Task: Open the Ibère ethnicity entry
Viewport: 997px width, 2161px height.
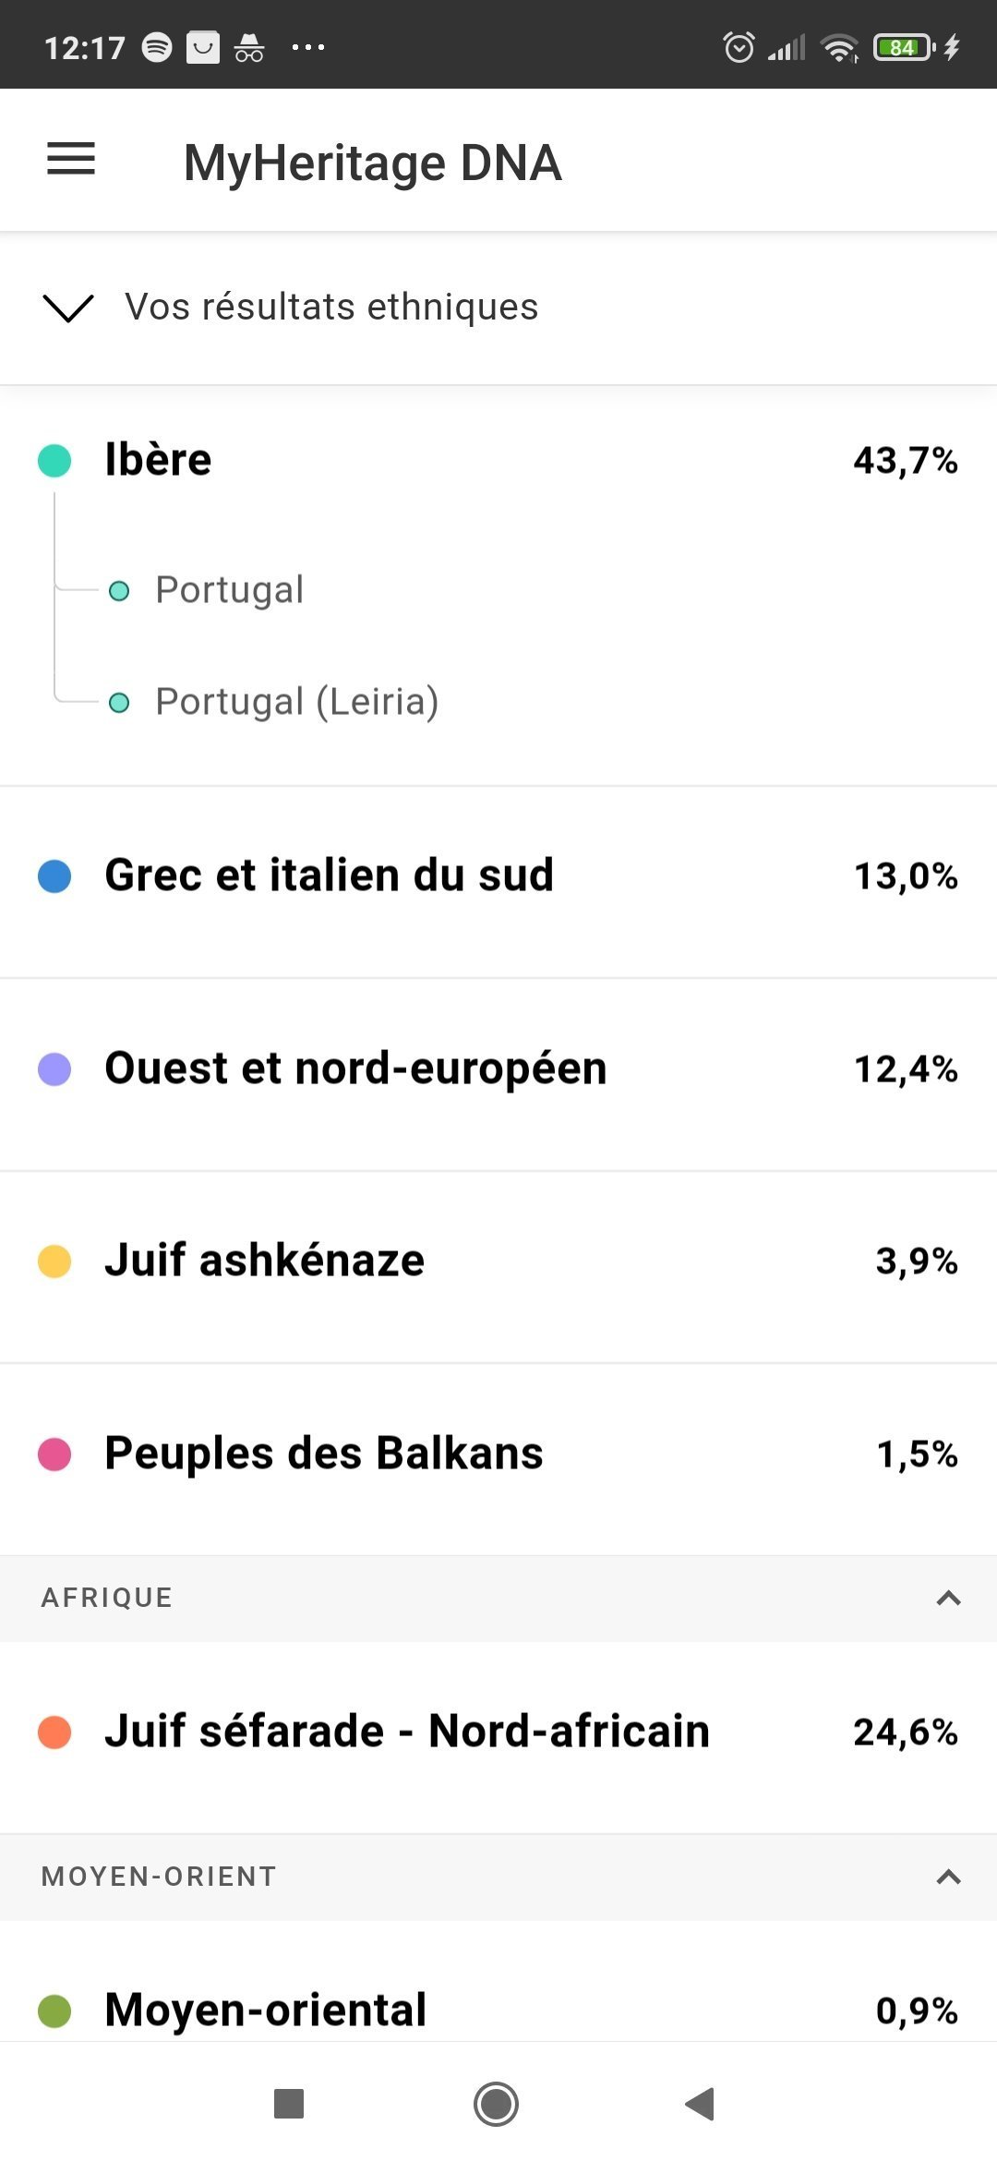Action: (x=158, y=460)
